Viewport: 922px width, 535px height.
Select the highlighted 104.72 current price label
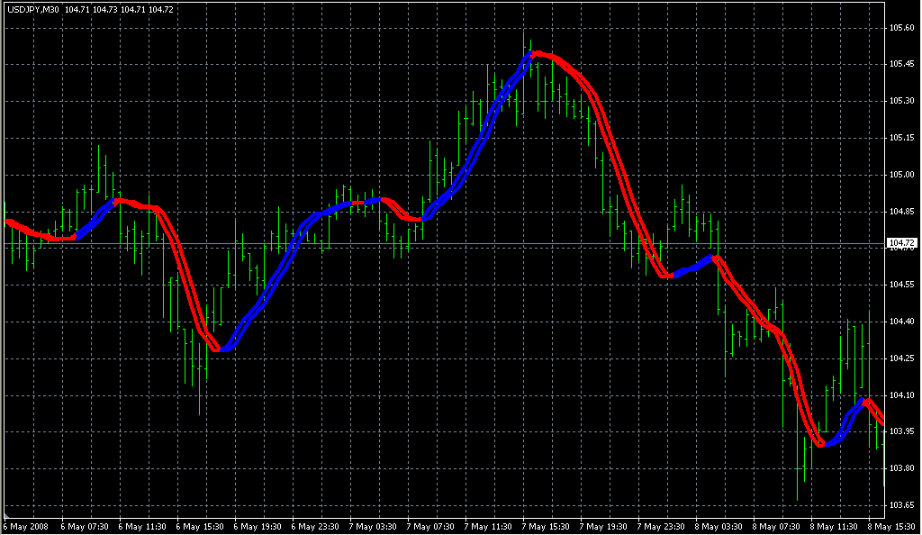click(901, 243)
